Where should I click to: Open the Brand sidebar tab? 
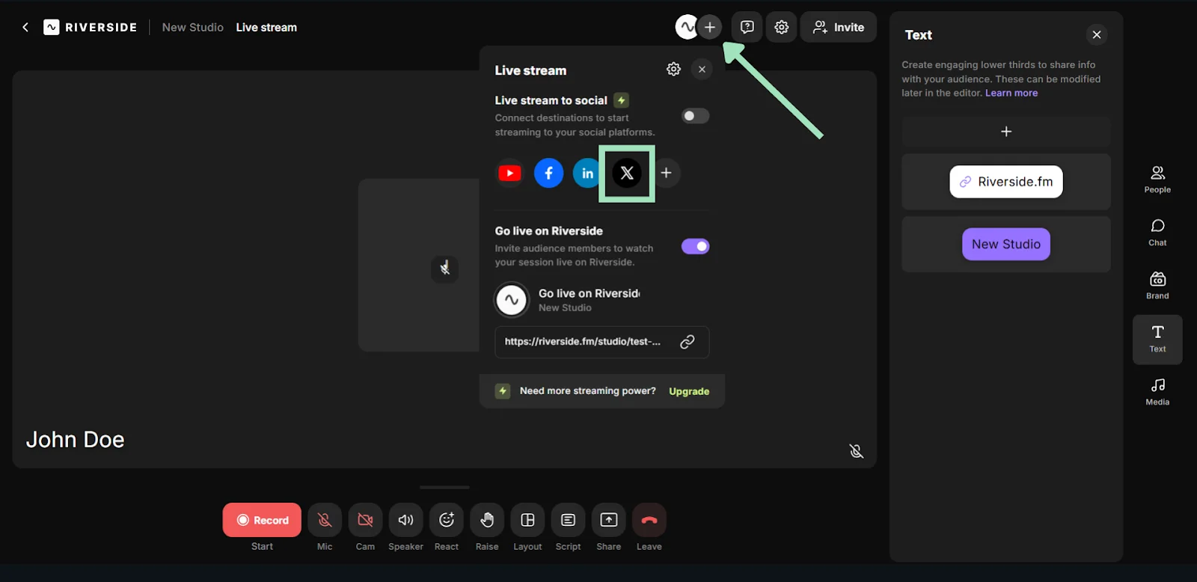tap(1157, 286)
